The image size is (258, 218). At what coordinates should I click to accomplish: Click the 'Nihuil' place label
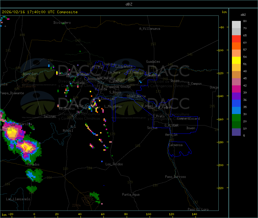68,131
